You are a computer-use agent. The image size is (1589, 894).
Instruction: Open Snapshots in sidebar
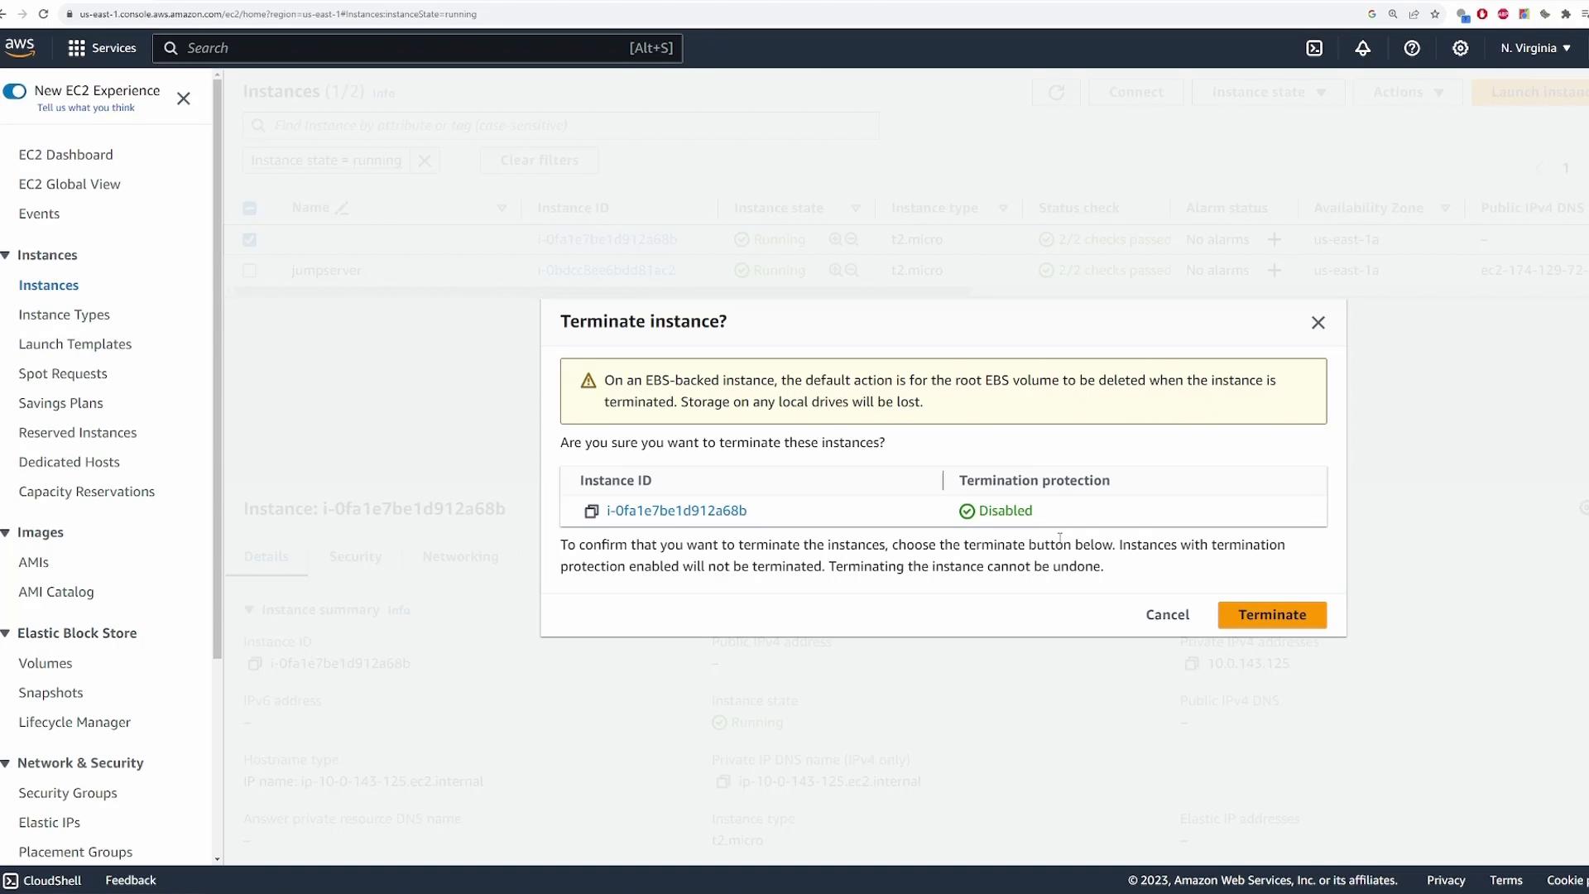coord(50,693)
